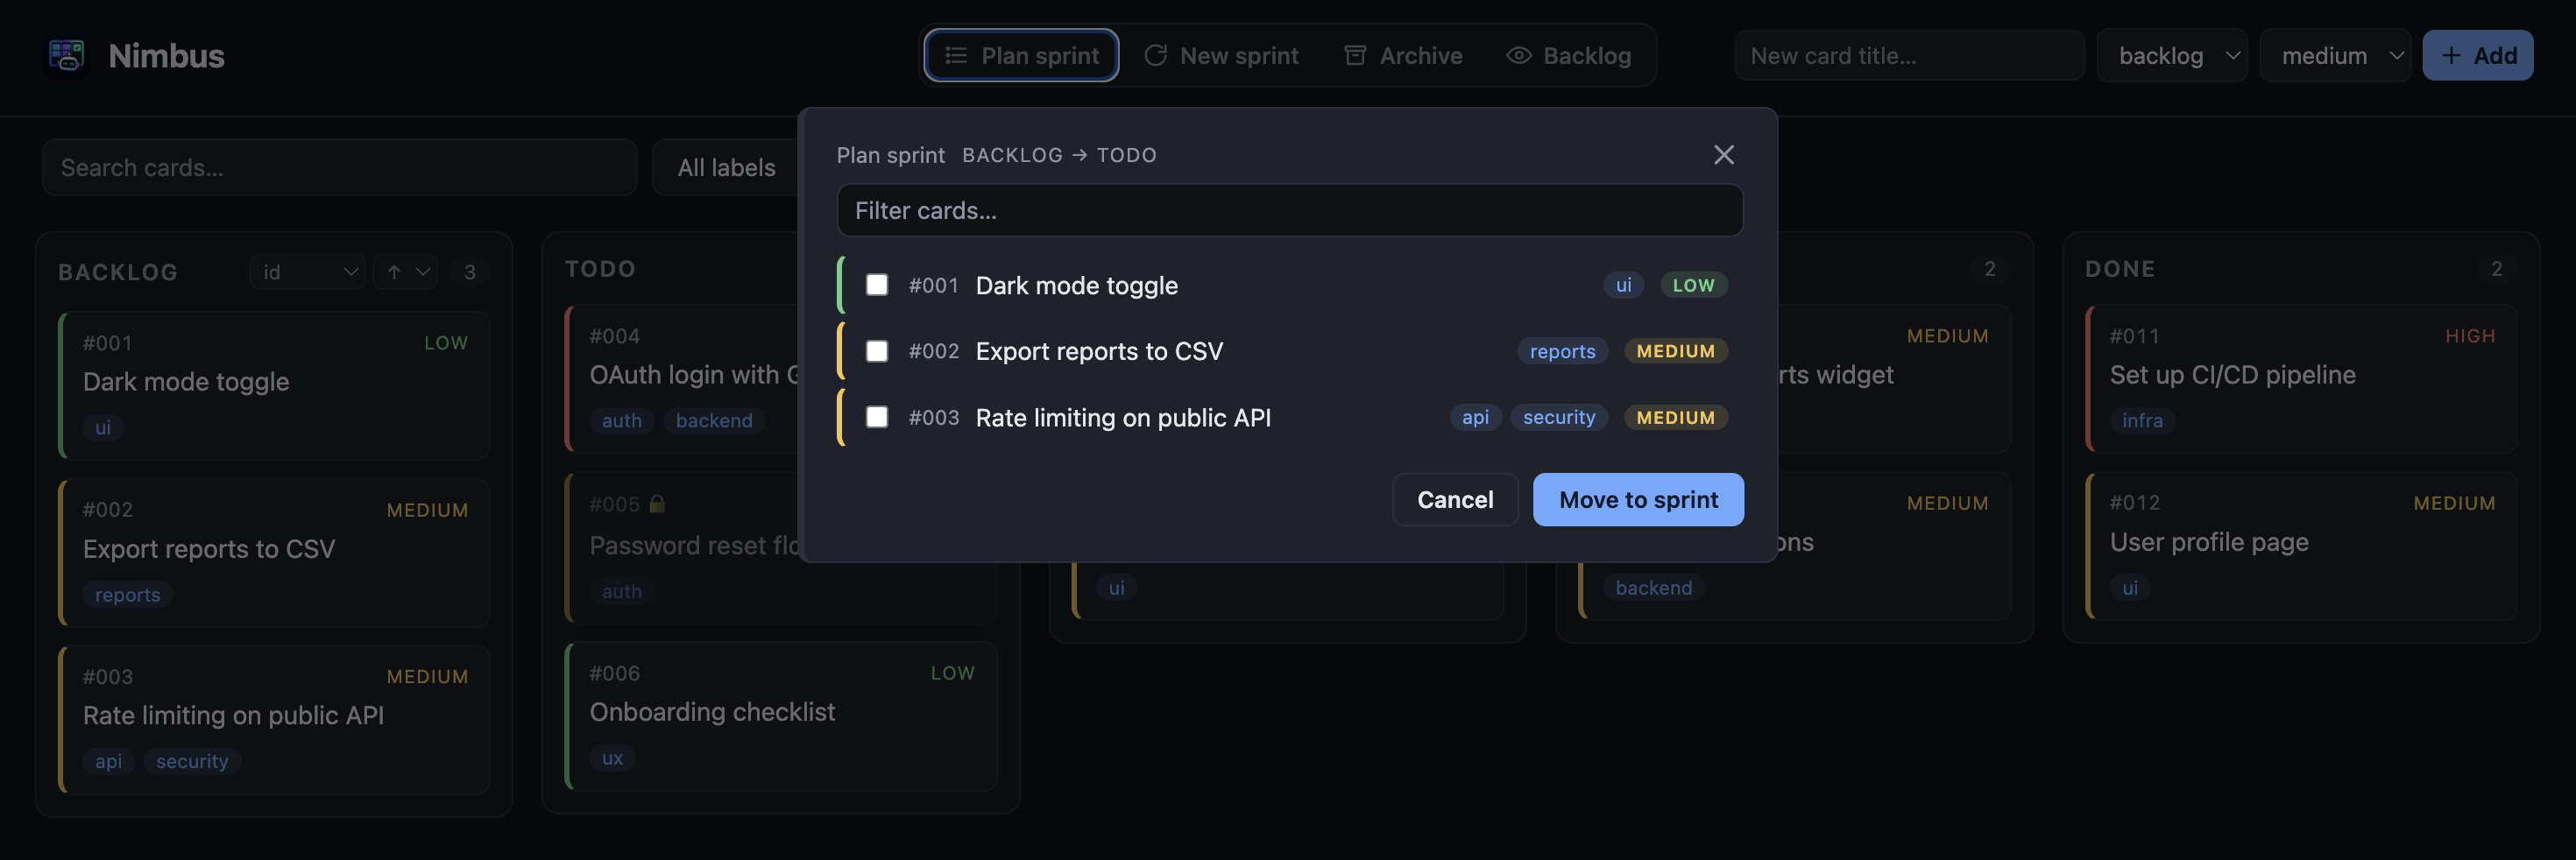Focus the Search cards input field
Screen dimensions: 2576x860
click(339, 167)
